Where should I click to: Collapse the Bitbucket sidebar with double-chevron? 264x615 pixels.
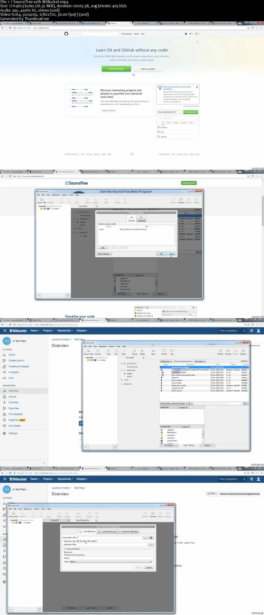44,463
